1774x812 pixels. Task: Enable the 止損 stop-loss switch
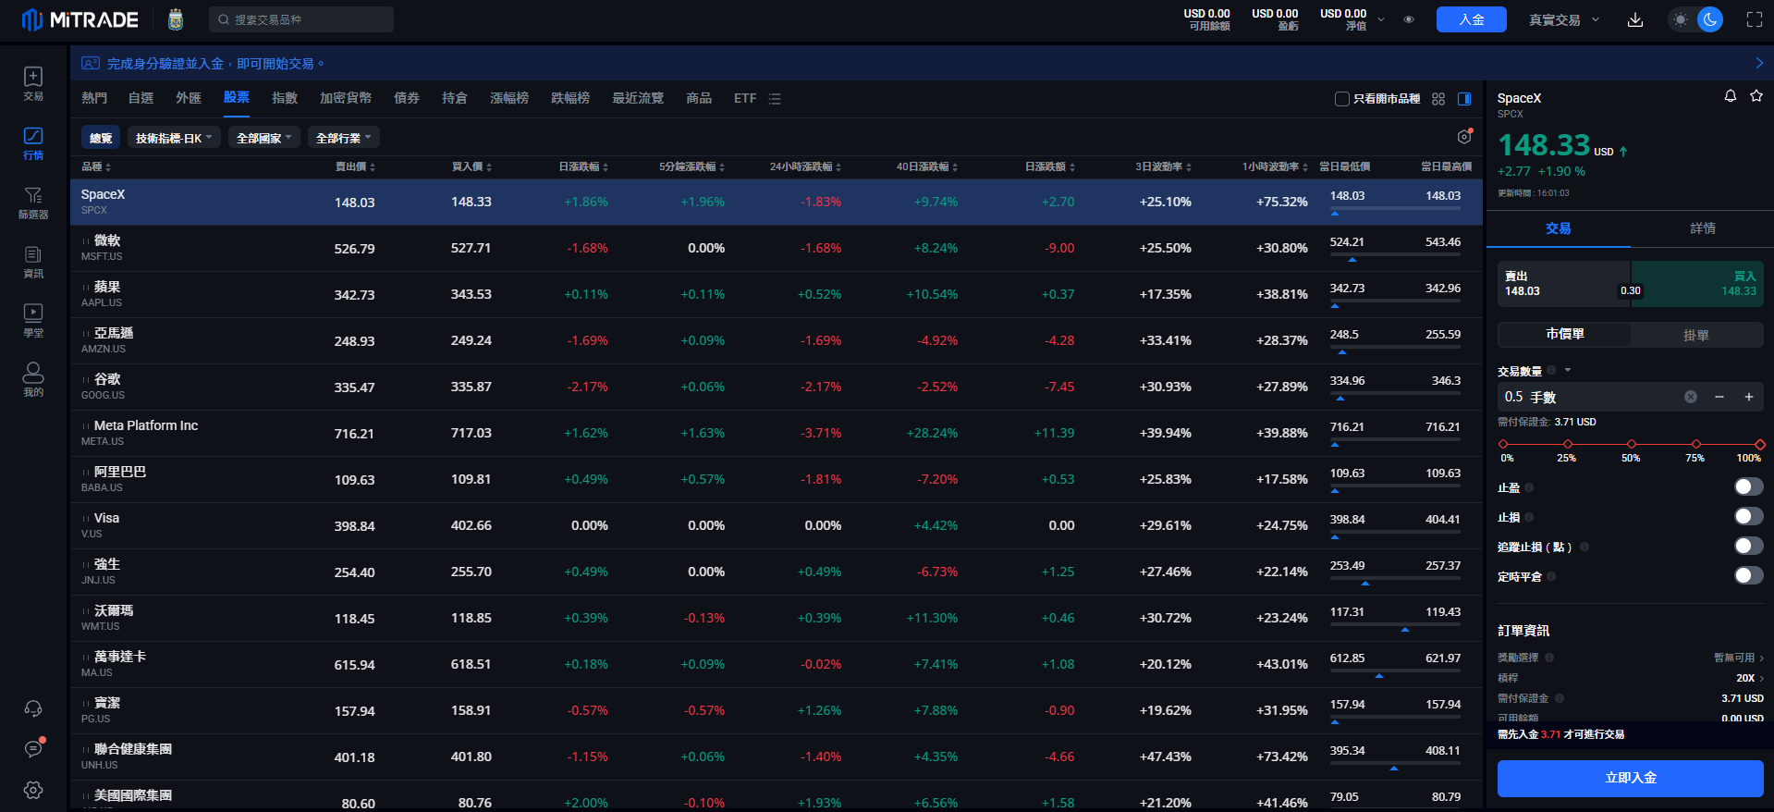[x=1749, y=516]
